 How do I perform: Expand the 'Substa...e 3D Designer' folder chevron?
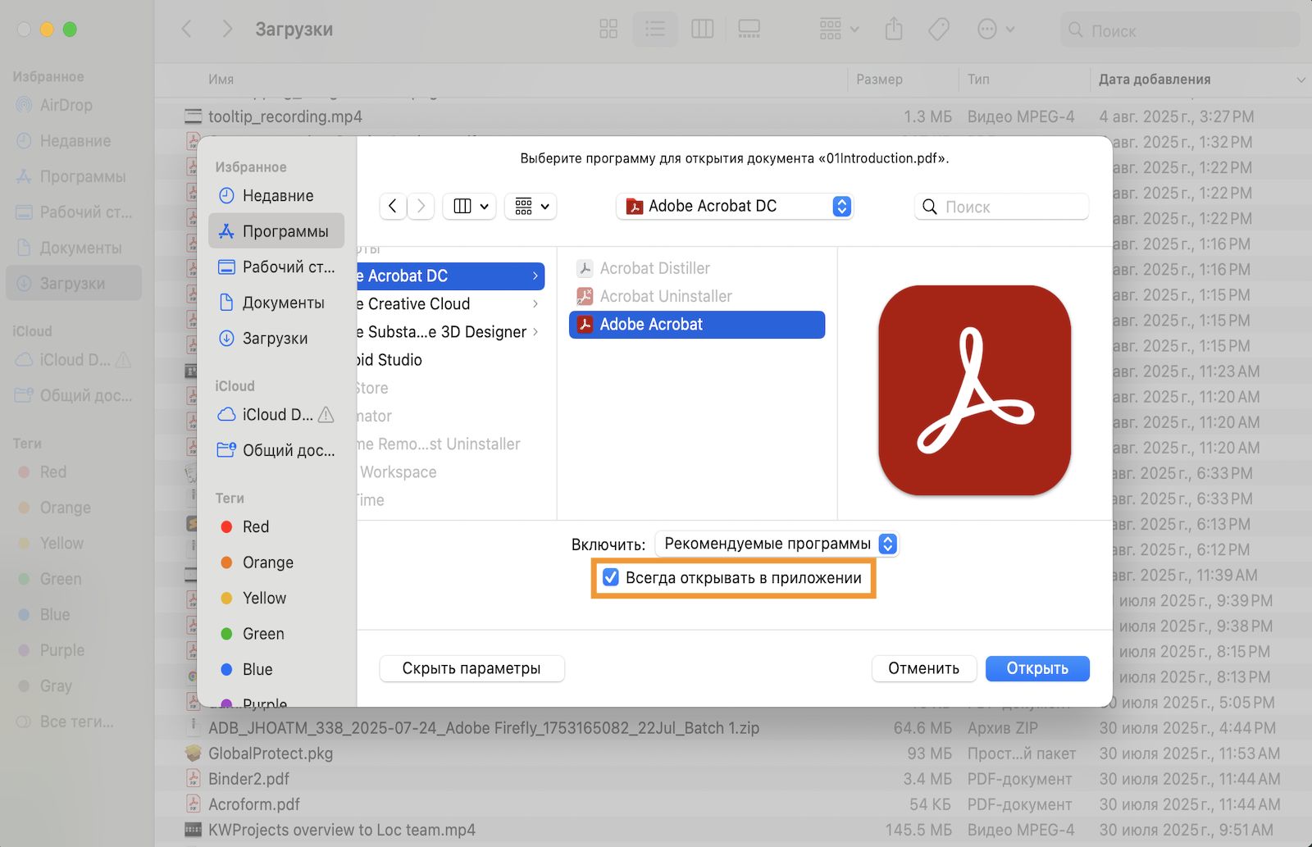tap(535, 332)
